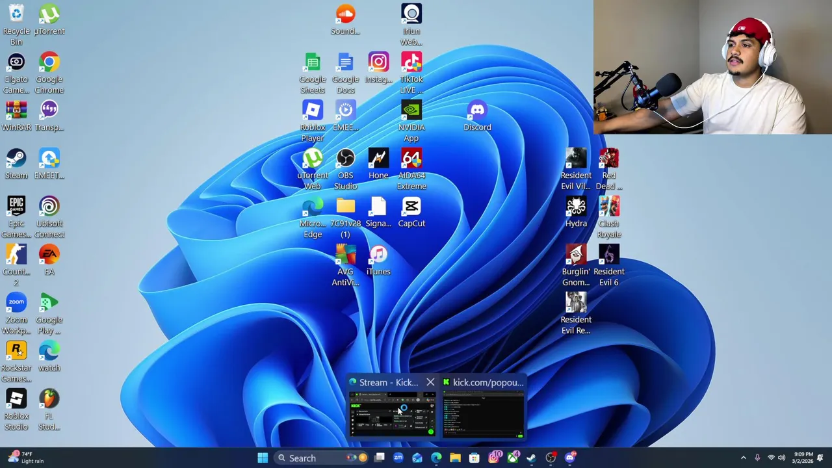Select the AVG AntiVirus desktop icon

coord(345,265)
